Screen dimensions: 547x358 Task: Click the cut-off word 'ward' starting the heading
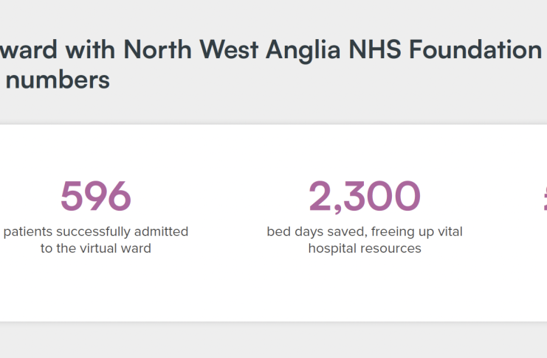coord(29,49)
